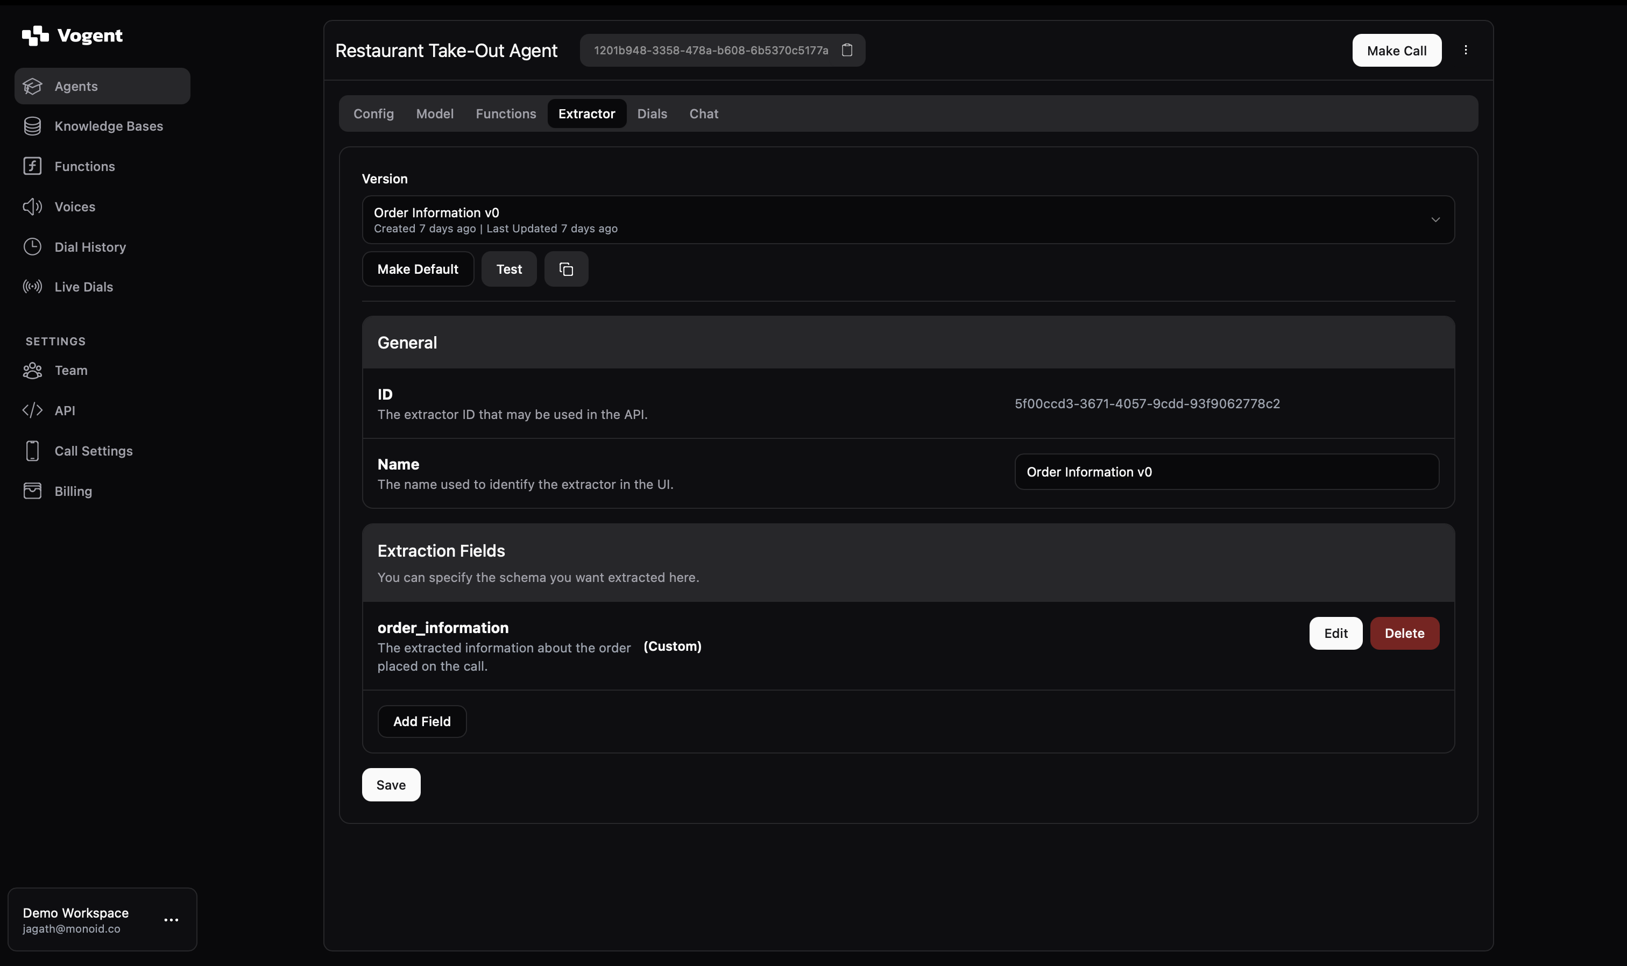Open Demo Workspace ellipsis menu

coord(171,920)
